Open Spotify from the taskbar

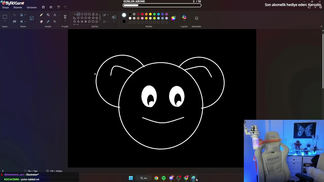click(164, 178)
